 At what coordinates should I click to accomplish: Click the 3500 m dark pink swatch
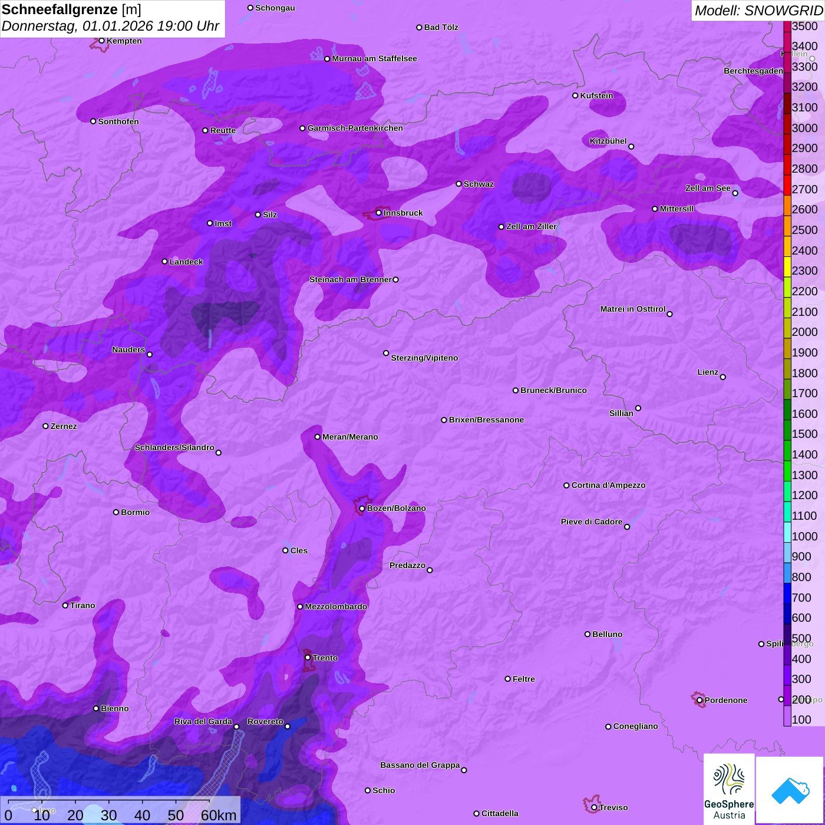pos(787,27)
